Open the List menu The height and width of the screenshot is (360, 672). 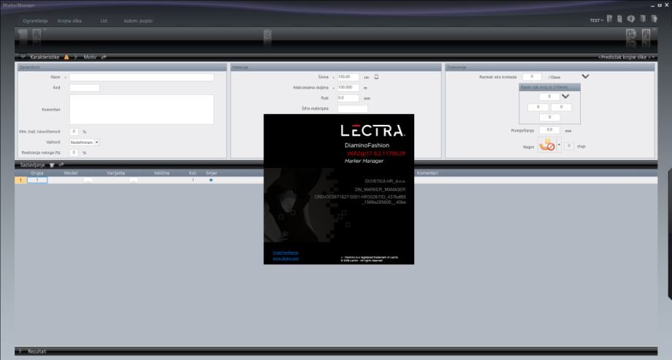pos(104,20)
